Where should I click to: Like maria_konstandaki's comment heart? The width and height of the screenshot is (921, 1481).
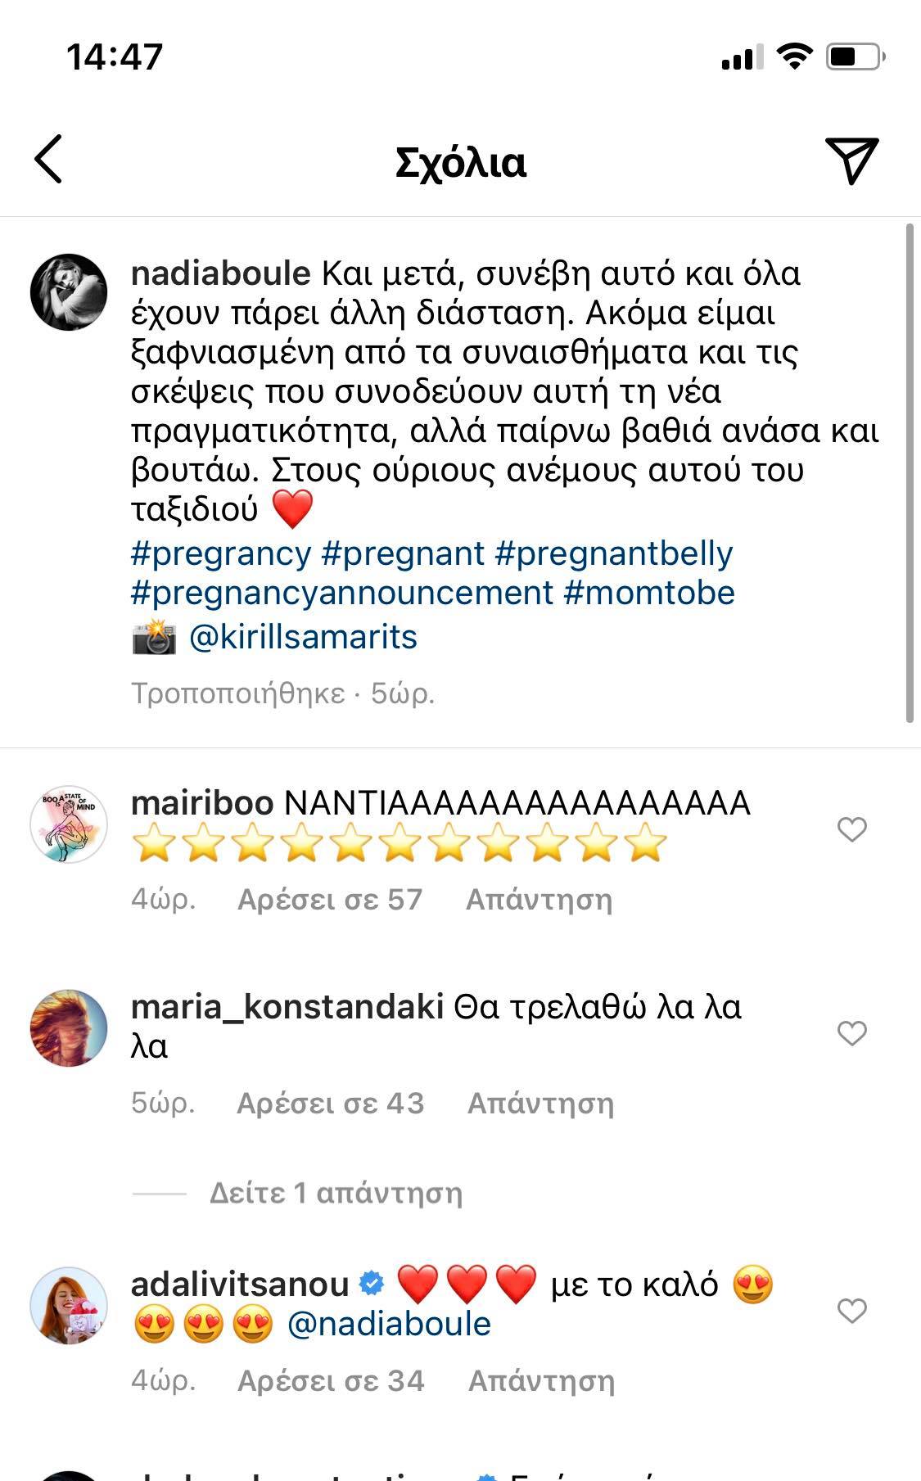(x=851, y=1033)
